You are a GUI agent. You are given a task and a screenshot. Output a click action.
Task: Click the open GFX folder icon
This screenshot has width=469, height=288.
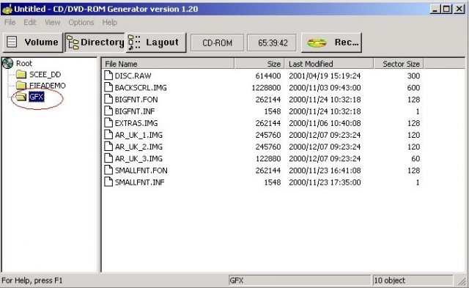[x=21, y=96]
